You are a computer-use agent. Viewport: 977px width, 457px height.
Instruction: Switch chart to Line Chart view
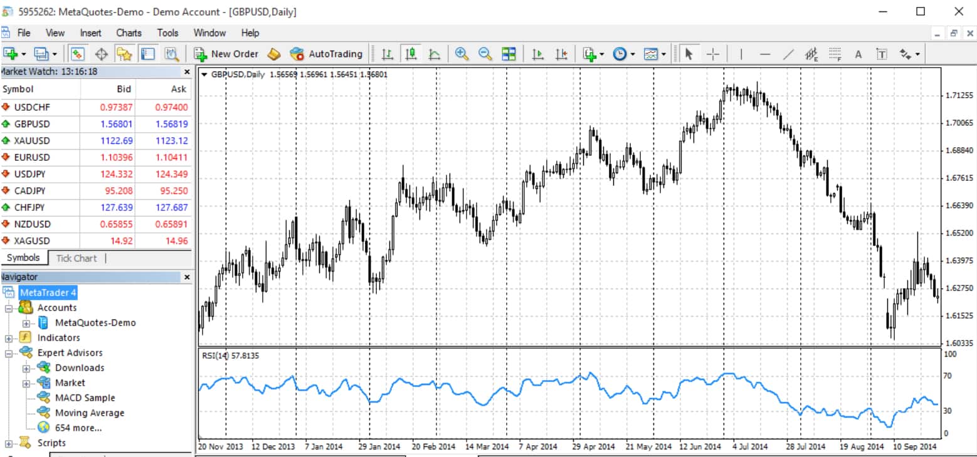[x=434, y=54]
